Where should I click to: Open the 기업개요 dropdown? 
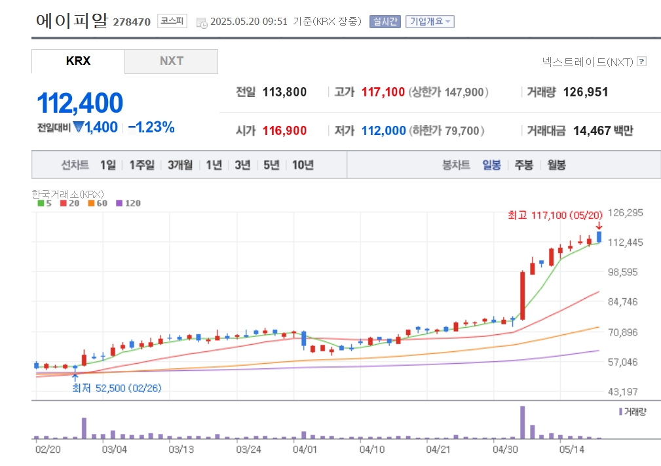[x=430, y=22]
